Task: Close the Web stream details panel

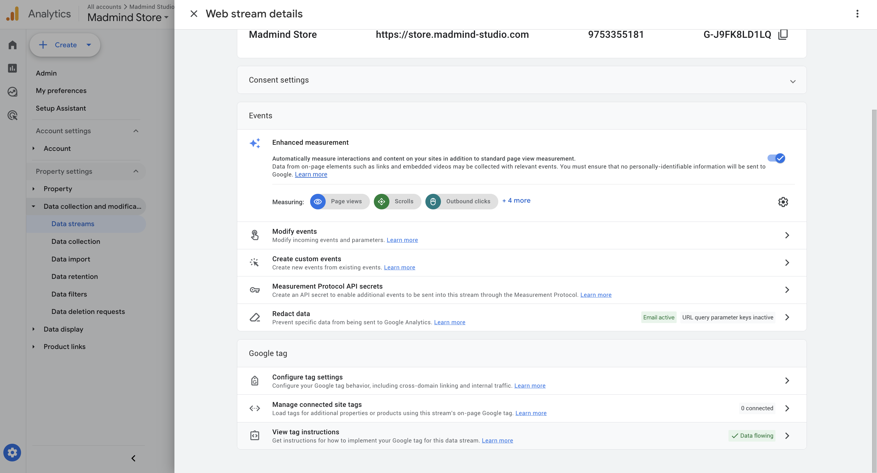Action: (x=194, y=14)
